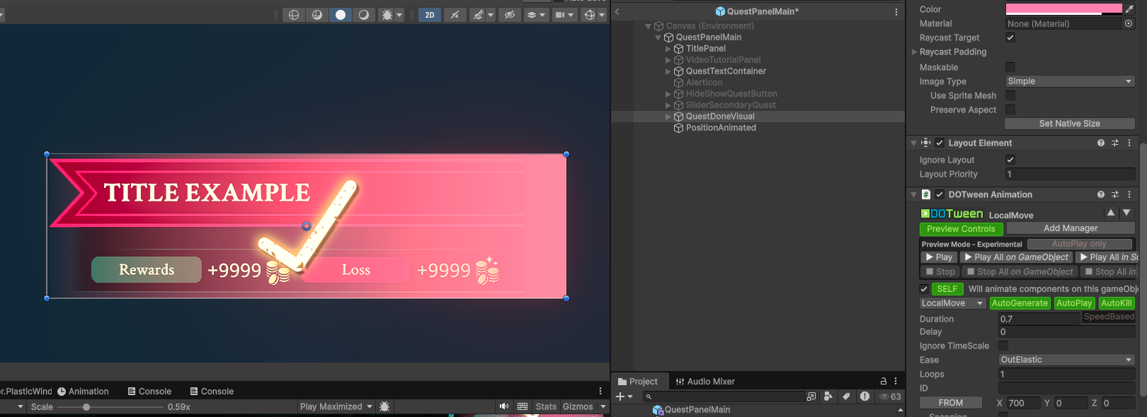
Task: Expand the QuestDoneVisual tree item
Action: pyautogui.click(x=668, y=117)
